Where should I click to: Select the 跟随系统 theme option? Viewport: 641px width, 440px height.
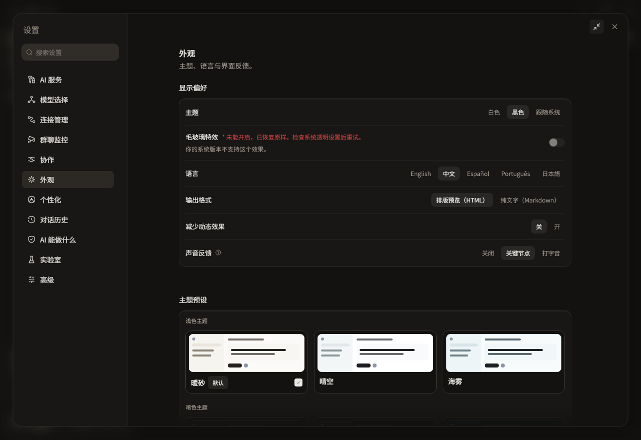point(548,112)
